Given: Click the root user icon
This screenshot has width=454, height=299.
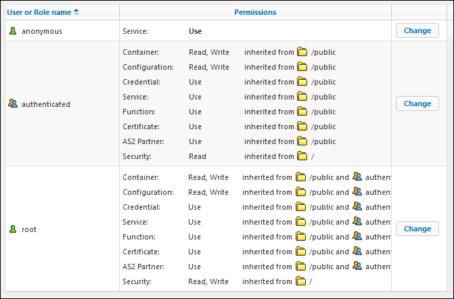Looking at the screenshot, I should [12, 229].
